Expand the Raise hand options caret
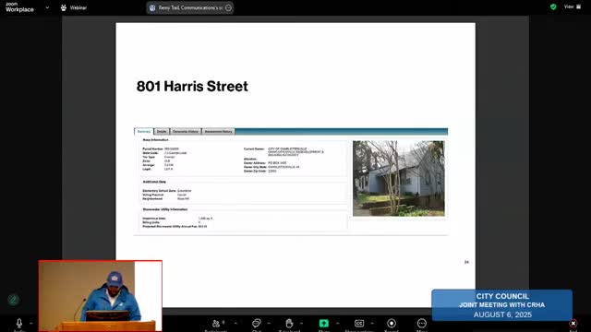The image size is (591, 332). point(302,323)
